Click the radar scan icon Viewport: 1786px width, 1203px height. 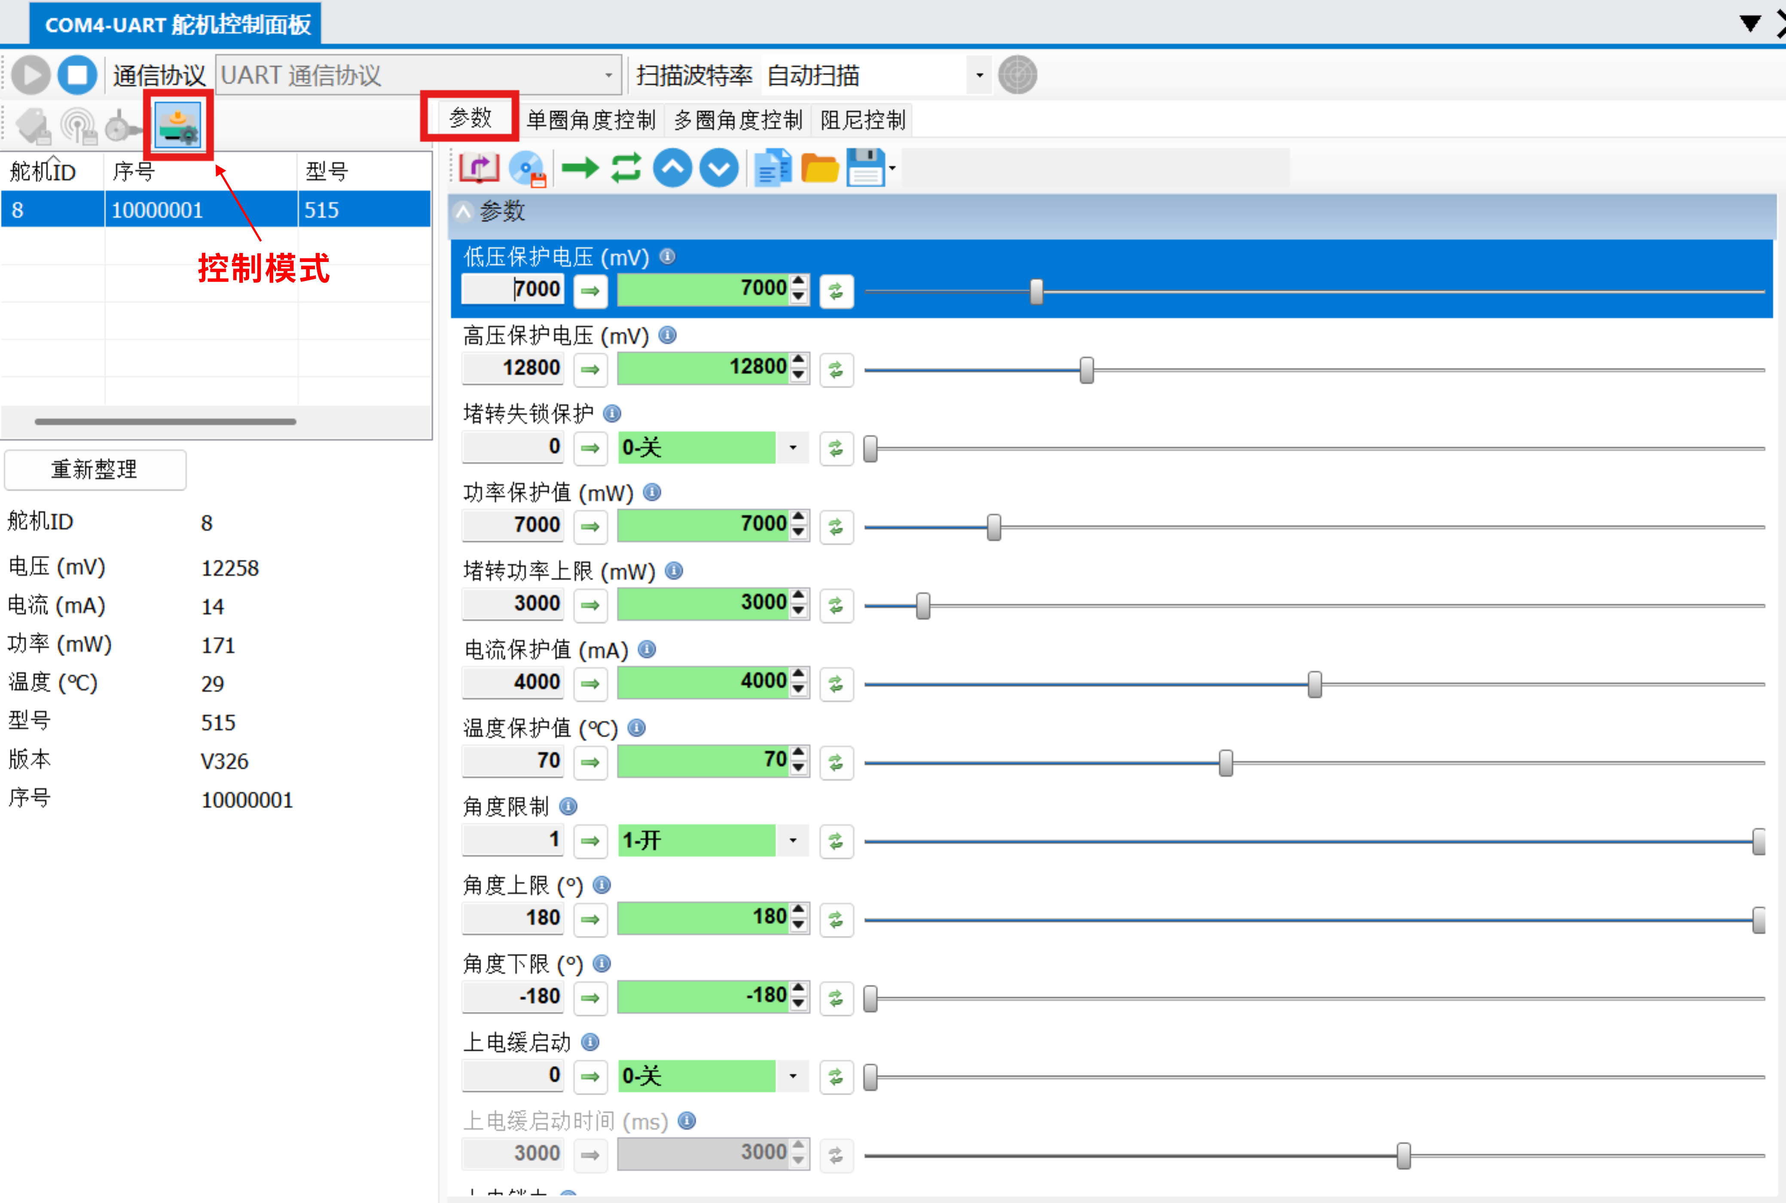(1017, 75)
